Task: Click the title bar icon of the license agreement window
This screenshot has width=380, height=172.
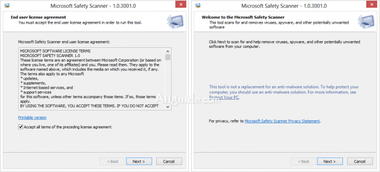Action: 7,6
